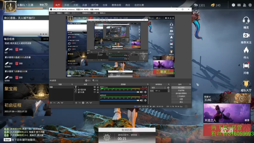254x143 pixels.
Task: Switch to the game 商店 tab
Action: tap(128, 5)
